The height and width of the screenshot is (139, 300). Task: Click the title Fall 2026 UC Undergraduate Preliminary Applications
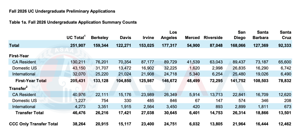click(62, 11)
